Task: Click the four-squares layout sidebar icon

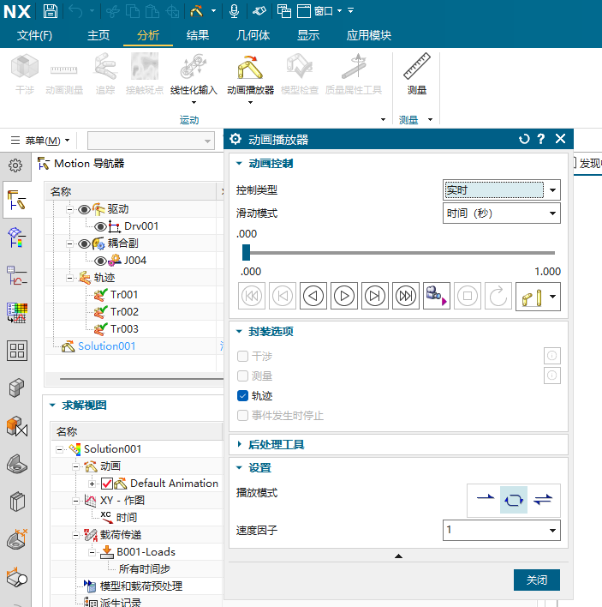Action: (17, 351)
